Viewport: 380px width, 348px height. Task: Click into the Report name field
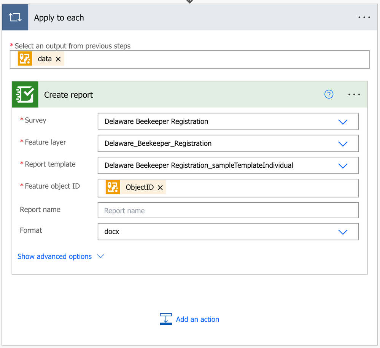[x=228, y=210]
